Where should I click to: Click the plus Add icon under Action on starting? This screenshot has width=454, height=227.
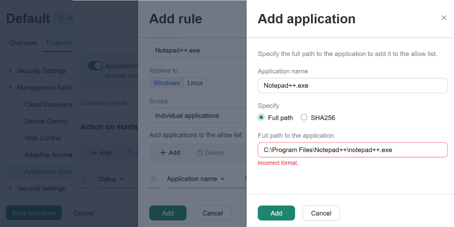[x=94, y=153]
